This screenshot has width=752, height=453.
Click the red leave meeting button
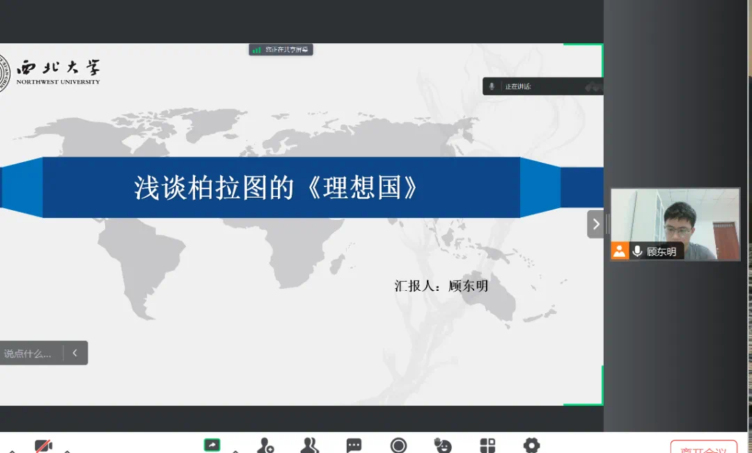703,448
